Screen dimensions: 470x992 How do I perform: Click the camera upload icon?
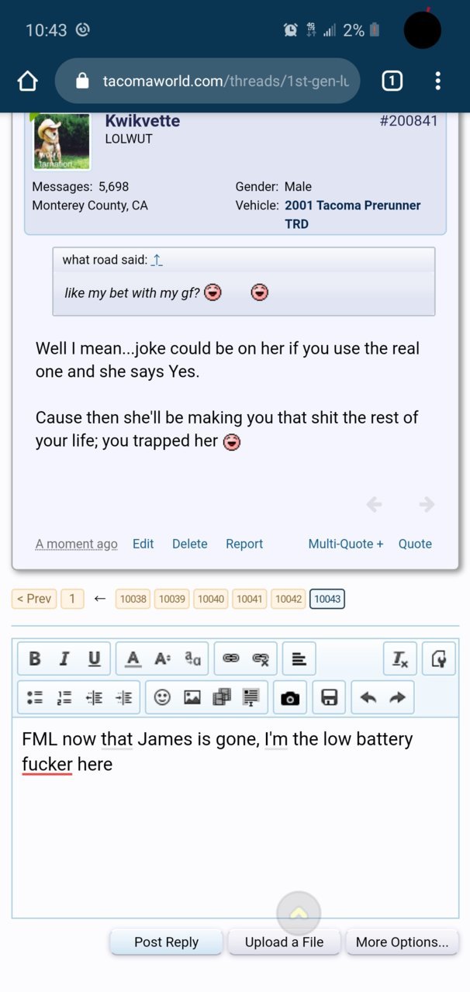(x=290, y=698)
